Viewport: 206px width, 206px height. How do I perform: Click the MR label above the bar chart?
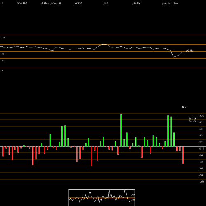[x=184, y=107]
